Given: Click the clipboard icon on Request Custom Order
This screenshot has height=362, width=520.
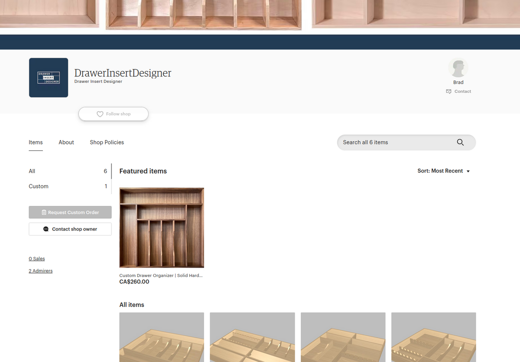Looking at the screenshot, I should [44, 212].
